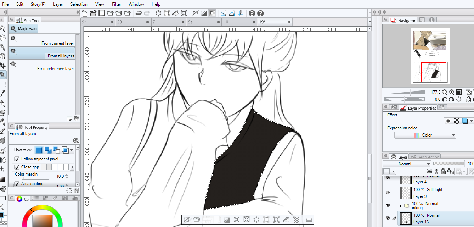Viewport: 474px width, 227px height.
Task: Click the Undo icon in the top toolbar
Action: click(139, 13)
